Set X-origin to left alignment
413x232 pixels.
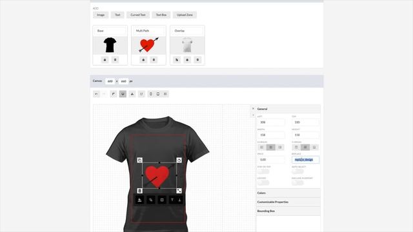[x=262, y=148]
